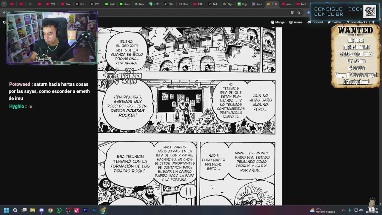Click the Hyghlo chat username
Viewport: 382px width, 215px height.
(x=16, y=106)
